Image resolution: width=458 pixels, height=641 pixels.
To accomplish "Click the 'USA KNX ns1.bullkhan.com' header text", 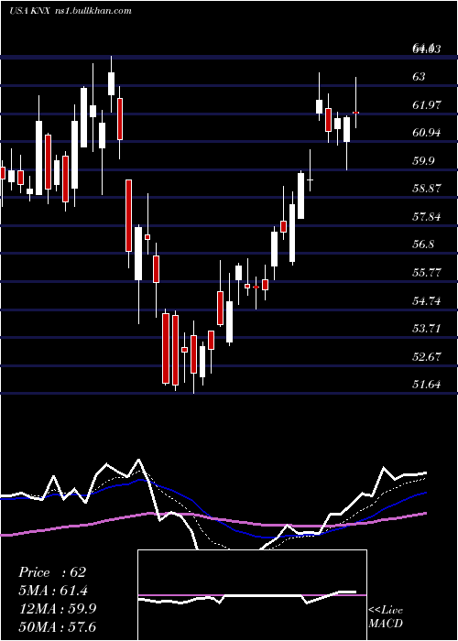I will point(71,11).
